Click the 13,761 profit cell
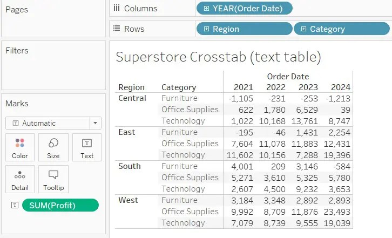The image size is (392, 238). (x=305, y=121)
